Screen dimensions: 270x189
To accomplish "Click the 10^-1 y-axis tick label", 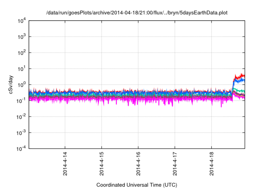I will click(22, 101).
